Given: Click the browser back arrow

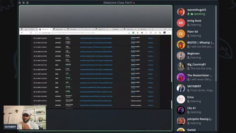Looking at the screenshot, I should pos(22,33).
